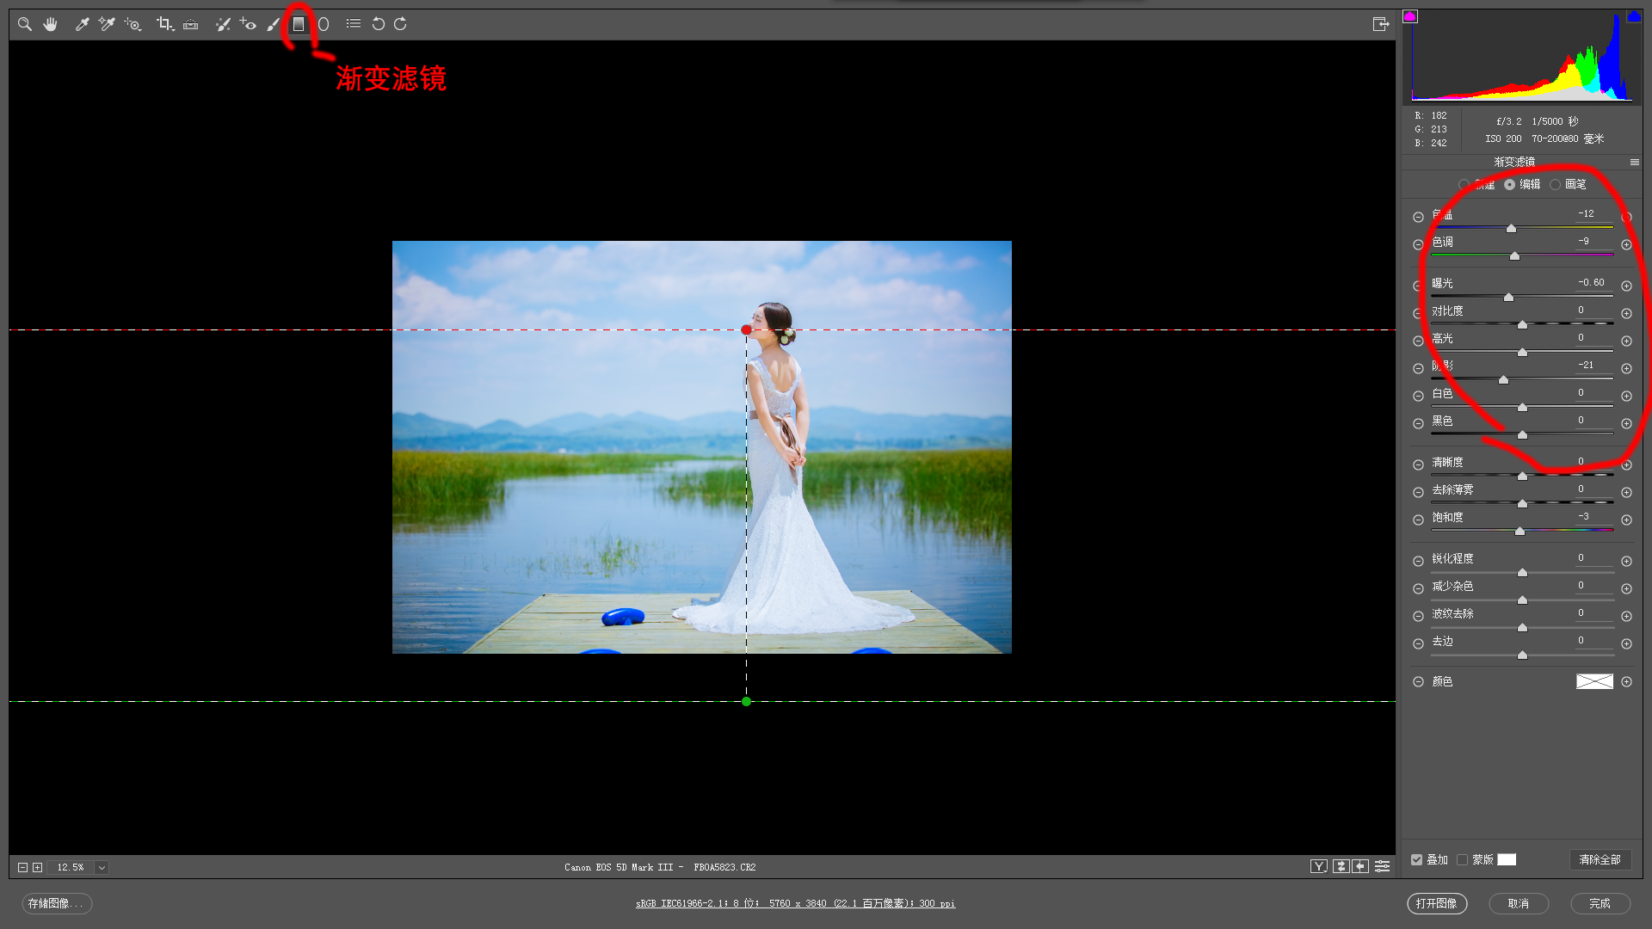Click the 清除全部 button
1652x929 pixels.
[1600, 859]
